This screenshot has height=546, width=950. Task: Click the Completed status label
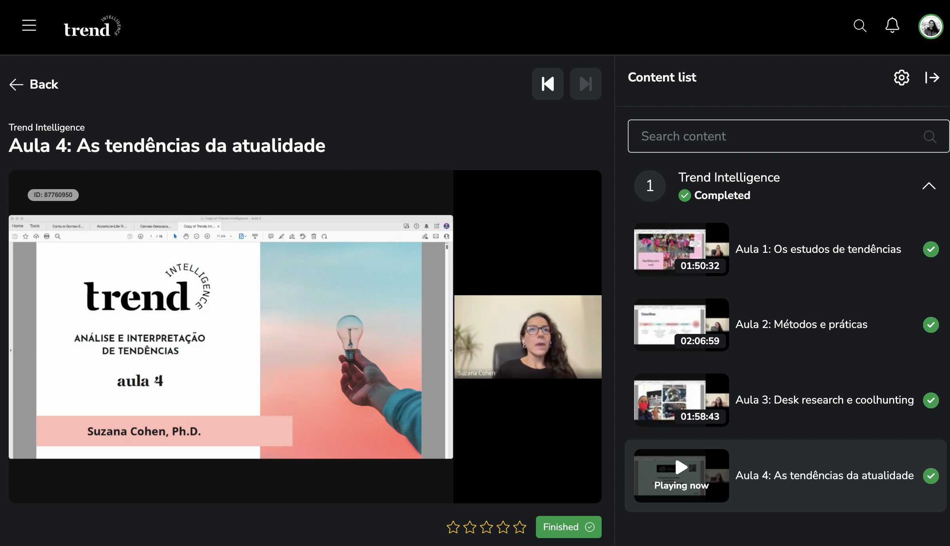click(714, 195)
